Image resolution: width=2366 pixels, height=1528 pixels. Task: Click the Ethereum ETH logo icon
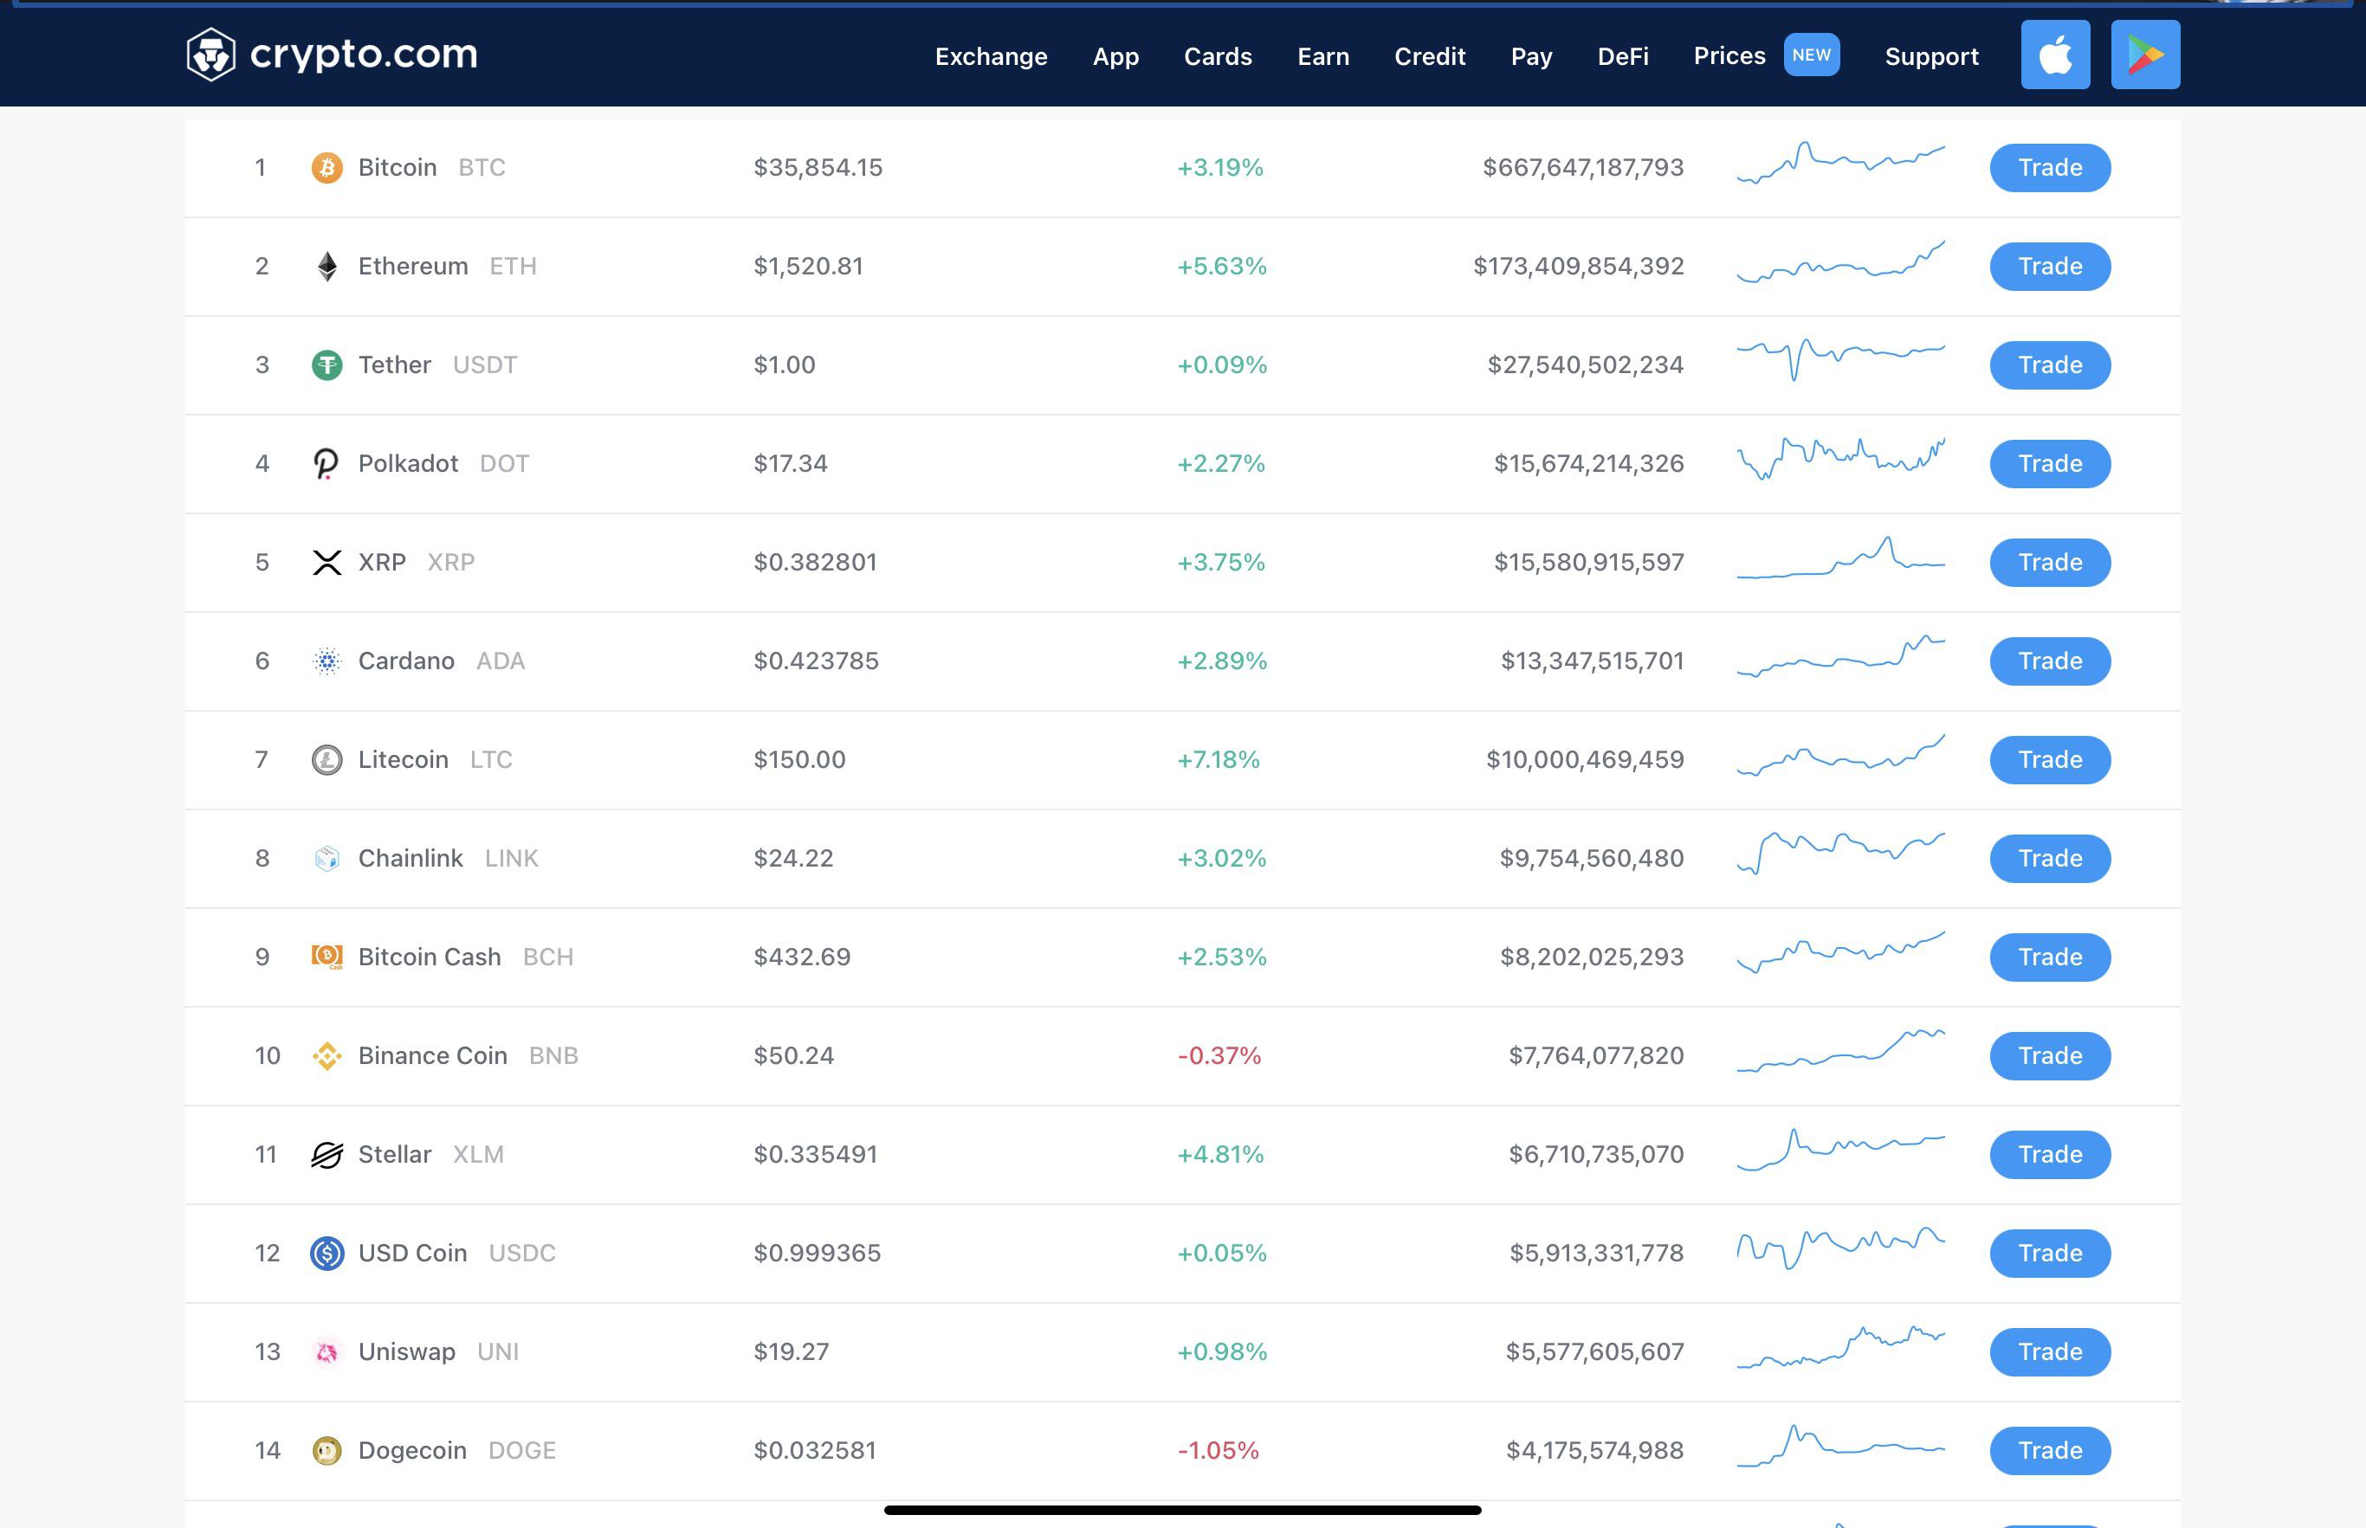pos(327,265)
